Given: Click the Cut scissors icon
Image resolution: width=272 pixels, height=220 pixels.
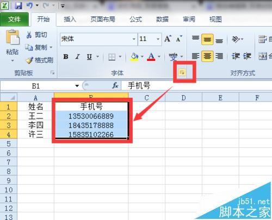Looking at the screenshot, I should [x=29, y=35].
